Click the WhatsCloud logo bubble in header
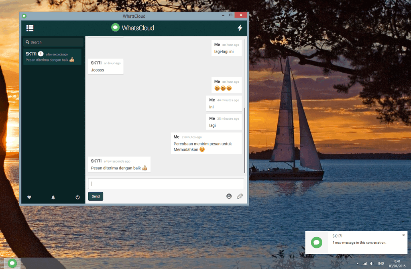The height and width of the screenshot is (269, 411). click(115, 28)
